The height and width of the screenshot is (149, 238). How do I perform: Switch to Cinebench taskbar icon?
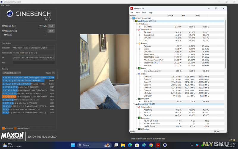coord(165,145)
